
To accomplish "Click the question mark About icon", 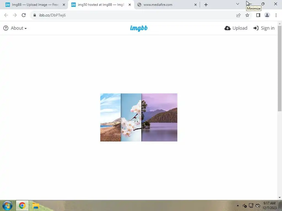I will pos(6,28).
